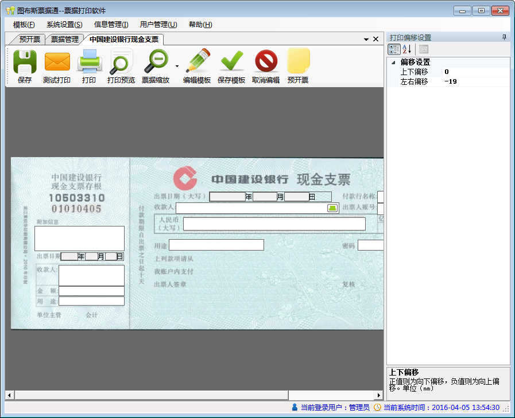Click the 票据缩放 zoom icon
The image size is (515, 418).
coord(156,61)
